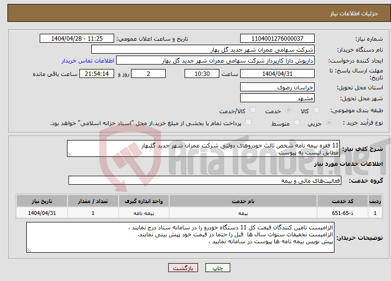Click the remaining time field 21:54:14
This screenshot has height=281, width=391.
[x=97, y=73]
